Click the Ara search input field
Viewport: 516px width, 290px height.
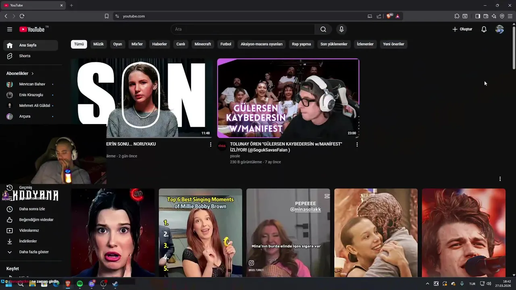click(243, 29)
